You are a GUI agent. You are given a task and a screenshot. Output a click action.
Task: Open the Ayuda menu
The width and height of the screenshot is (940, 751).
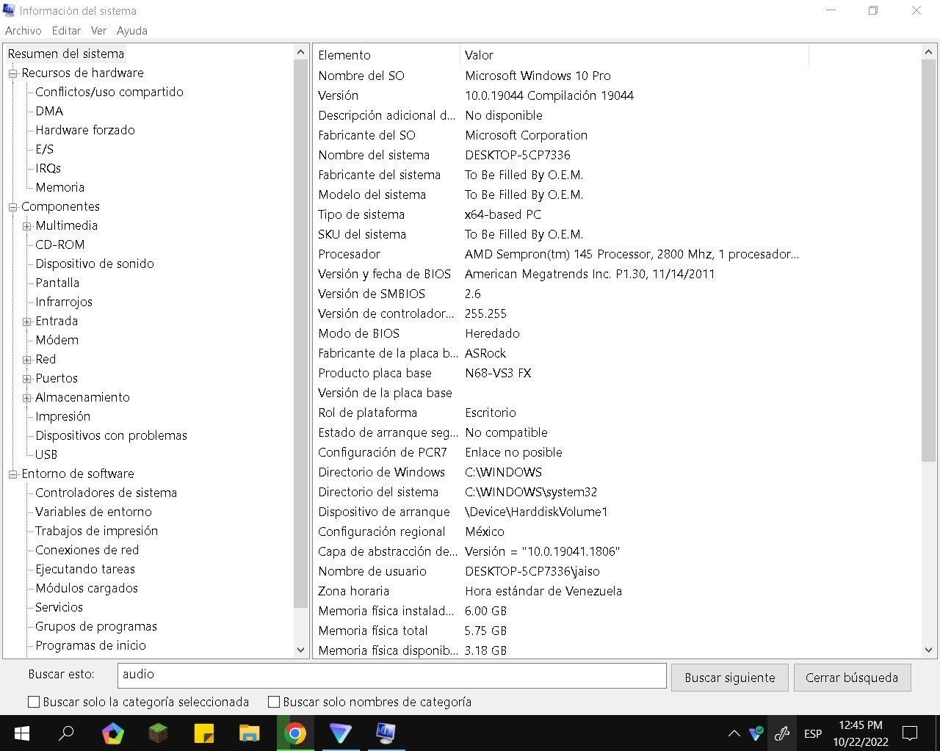(x=132, y=31)
